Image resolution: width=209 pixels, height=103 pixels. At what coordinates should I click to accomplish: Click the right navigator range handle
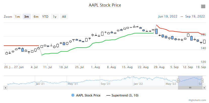202,81
